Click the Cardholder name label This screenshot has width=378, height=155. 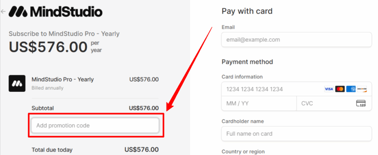[x=243, y=121]
